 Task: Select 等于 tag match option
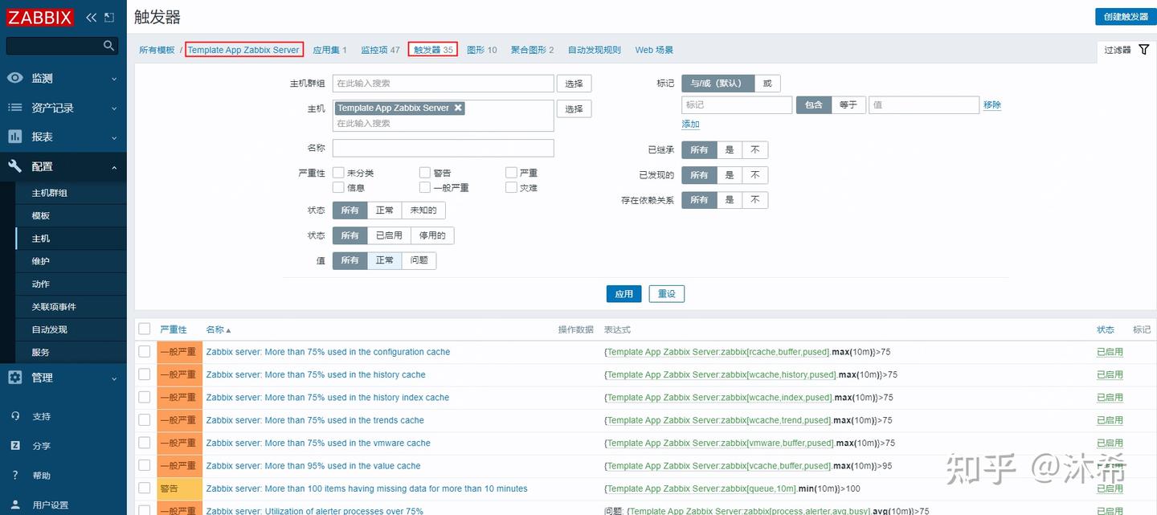click(x=848, y=104)
